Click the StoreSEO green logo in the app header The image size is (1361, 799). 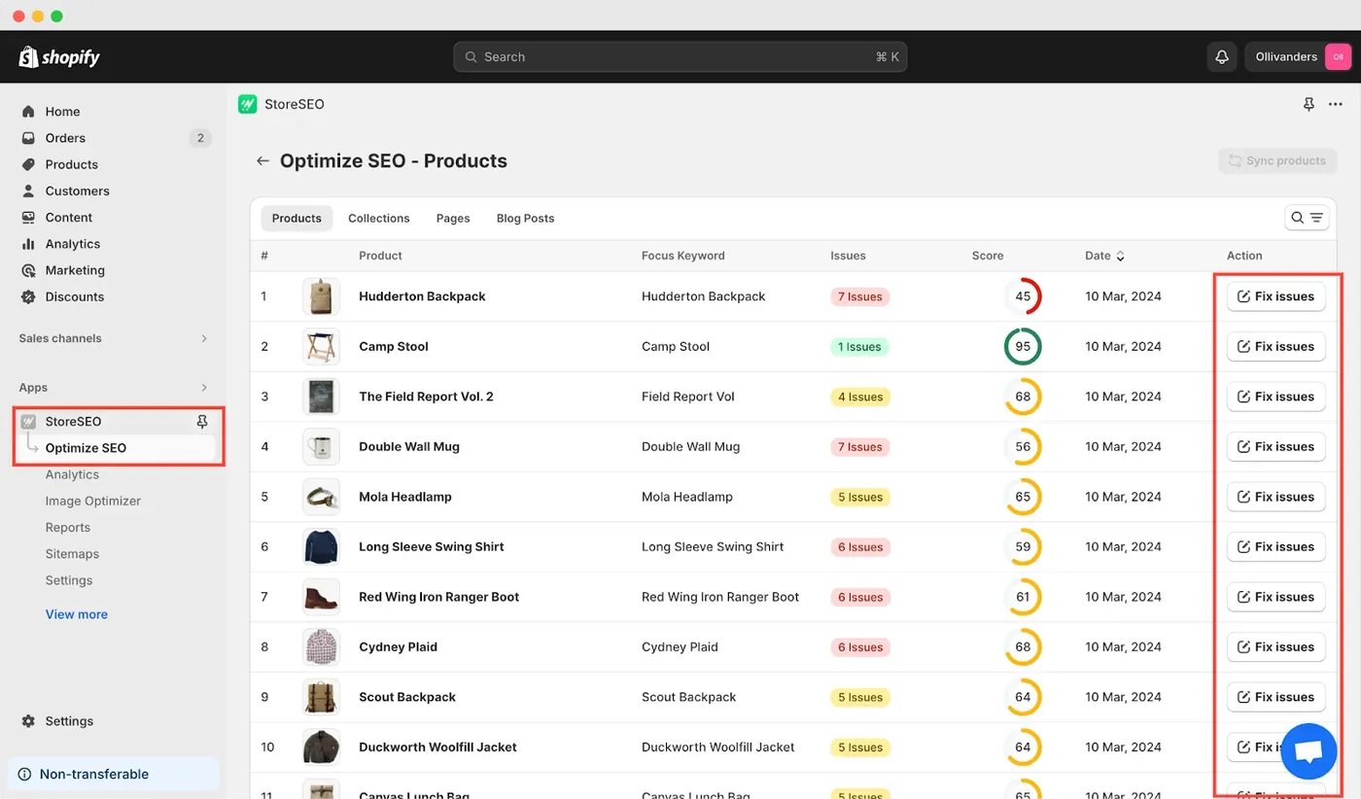[248, 104]
